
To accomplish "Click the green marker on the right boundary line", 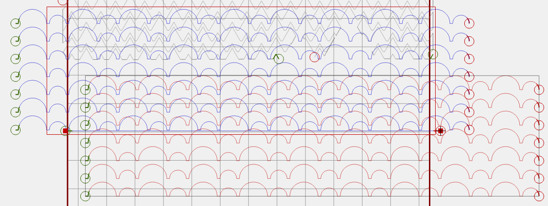I will pyautogui.click(x=433, y=54).
